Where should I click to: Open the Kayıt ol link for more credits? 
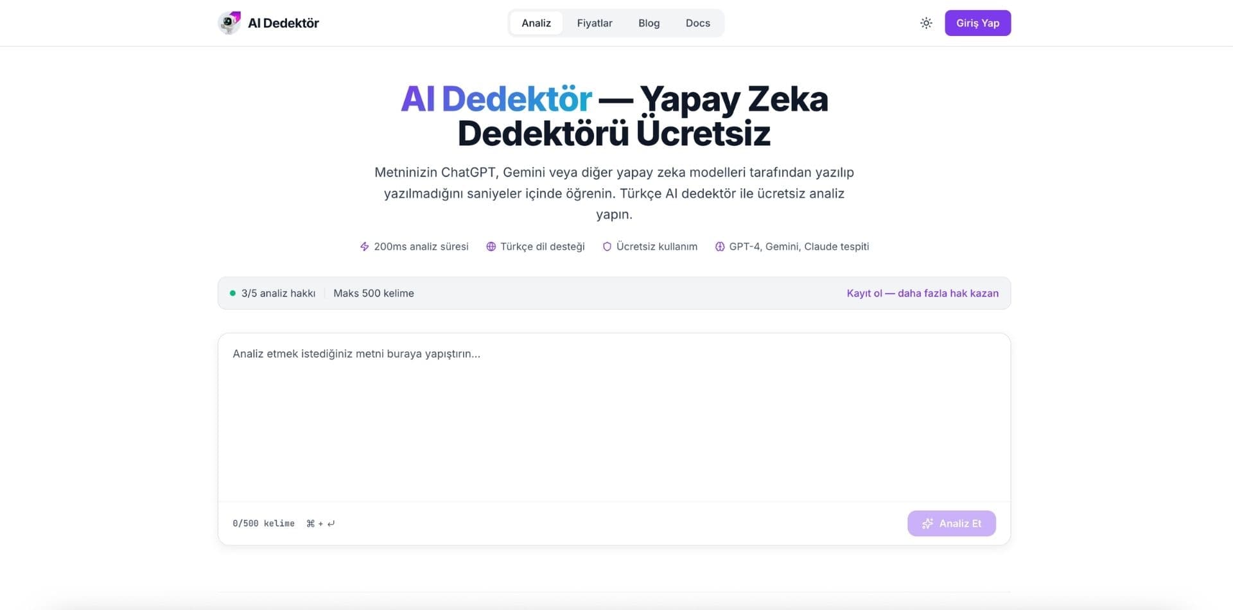pos(923,293)
